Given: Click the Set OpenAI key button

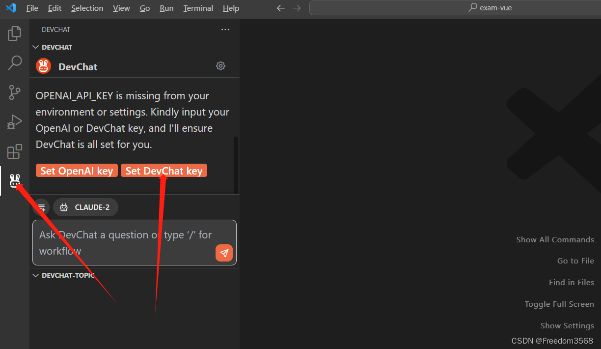Looking at the screenshot, I should pyautogui.click(x=77, y=171).
